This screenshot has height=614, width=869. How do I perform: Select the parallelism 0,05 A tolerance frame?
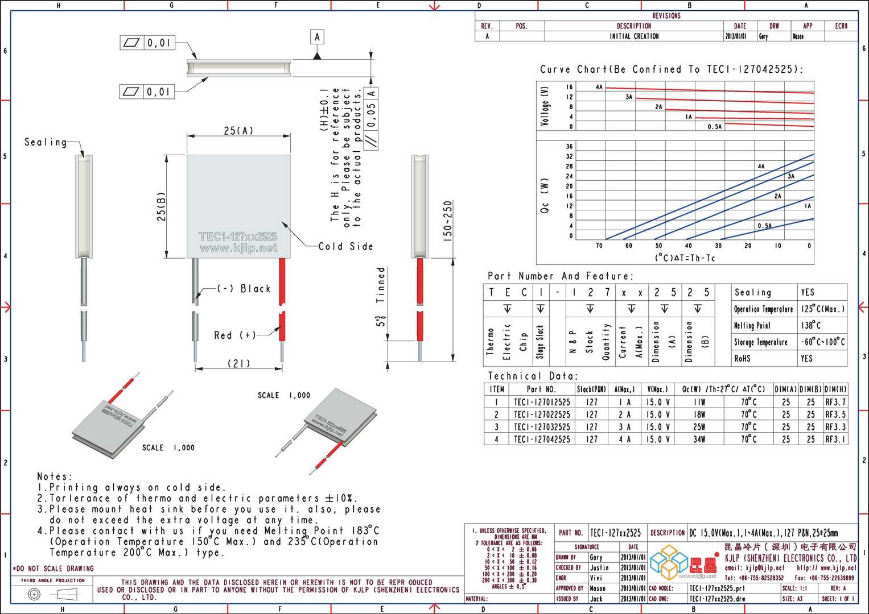point(371,118)
